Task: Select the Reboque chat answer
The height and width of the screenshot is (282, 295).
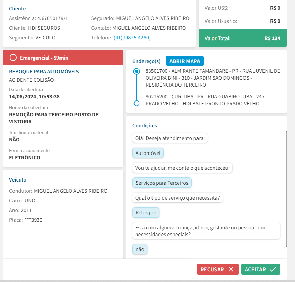Action: coord(146,212)
